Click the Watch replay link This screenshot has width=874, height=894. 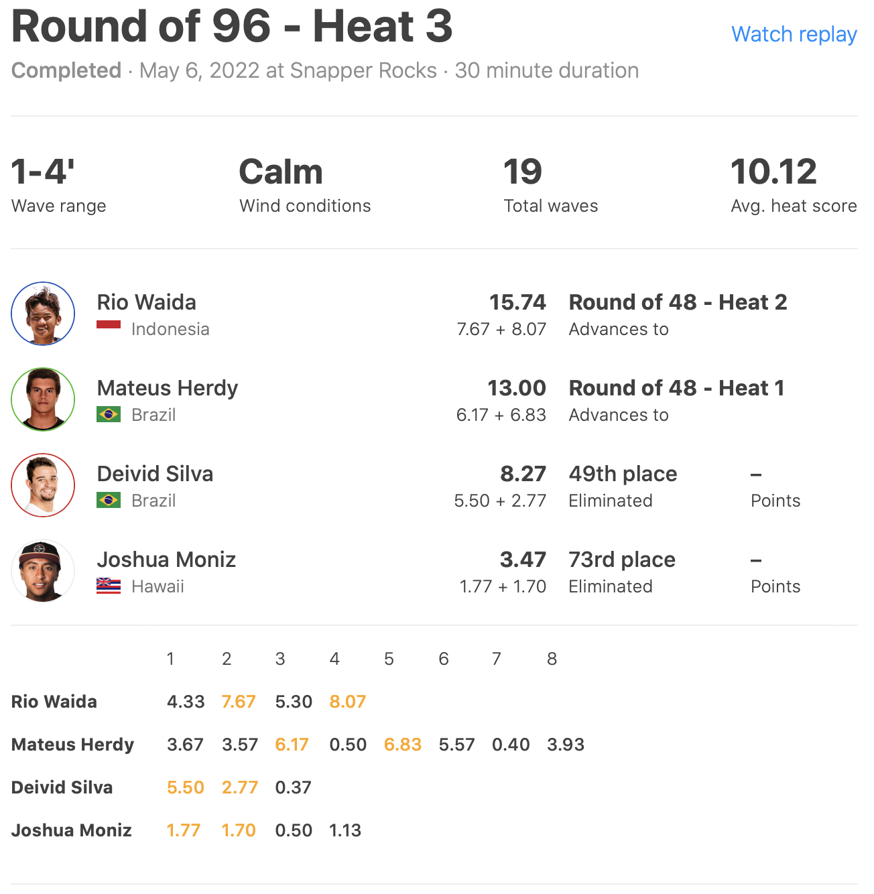point(794,34)
